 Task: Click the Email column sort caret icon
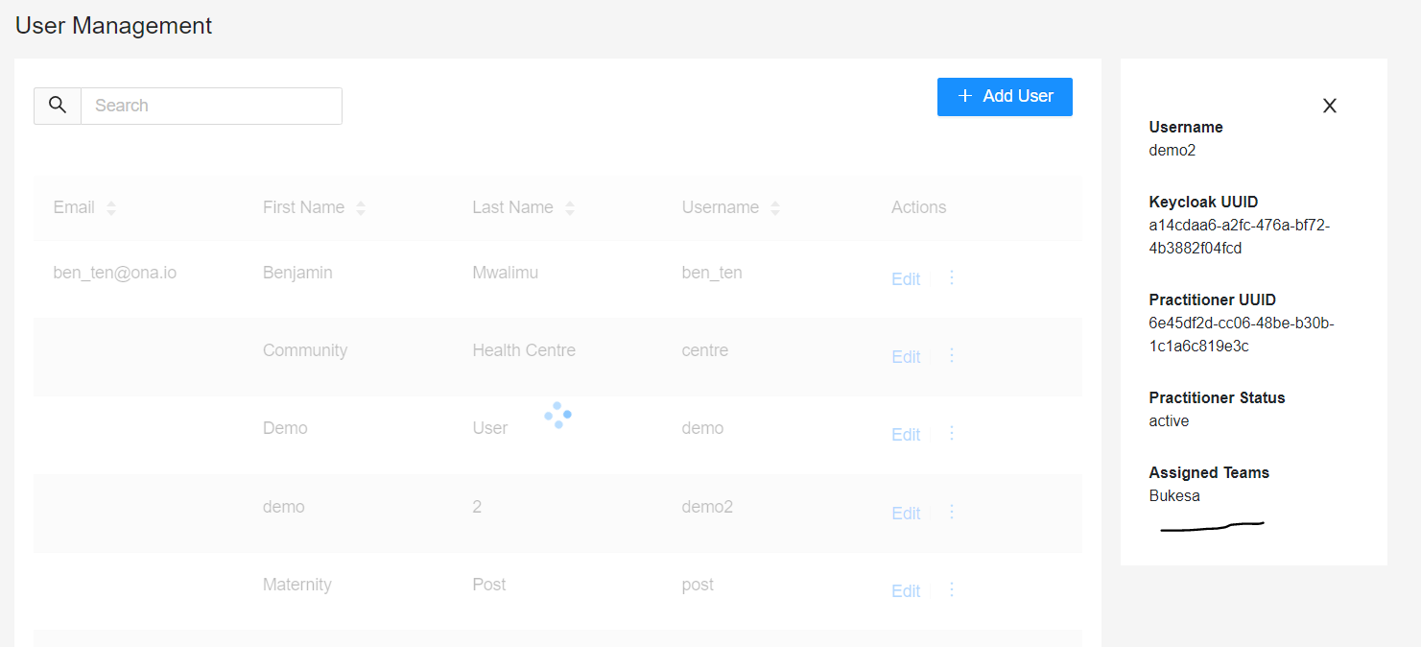(x=110, y=207)
